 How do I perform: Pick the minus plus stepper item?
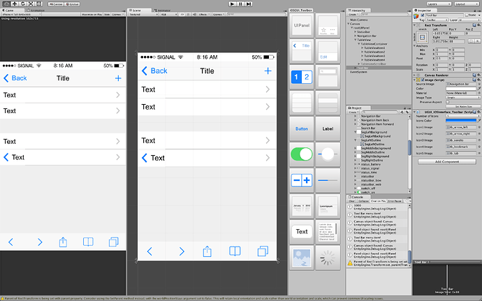pos(302,180)
